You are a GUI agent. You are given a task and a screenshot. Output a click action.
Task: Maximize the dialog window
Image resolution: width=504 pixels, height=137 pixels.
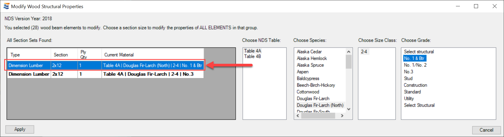[x=476, y=6]
